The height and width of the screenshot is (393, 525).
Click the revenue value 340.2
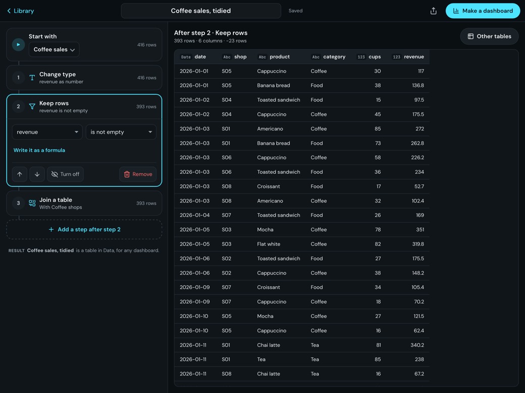pos(417,345)
